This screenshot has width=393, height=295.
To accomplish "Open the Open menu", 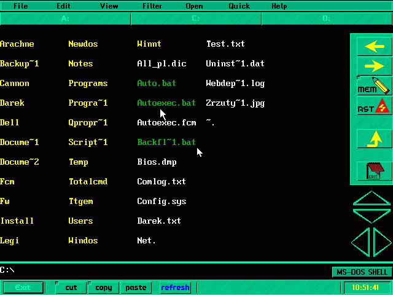I will pos(194,6).
